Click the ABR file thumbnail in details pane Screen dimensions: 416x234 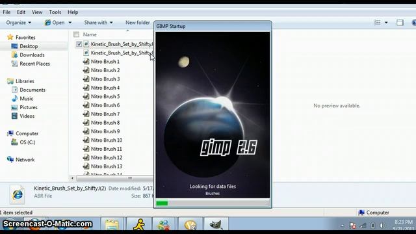pyautogui.click(x=18, y=194)
